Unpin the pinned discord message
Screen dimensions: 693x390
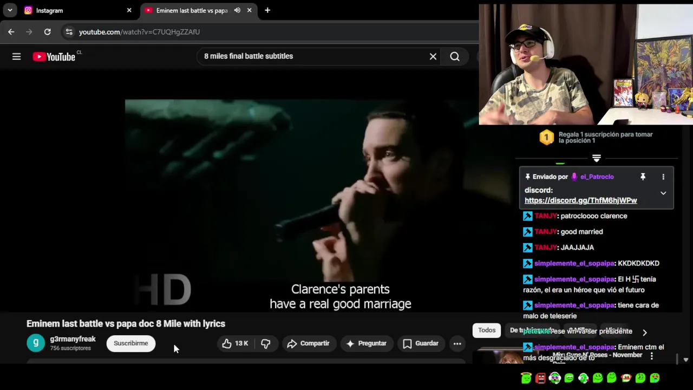point(643,177)
